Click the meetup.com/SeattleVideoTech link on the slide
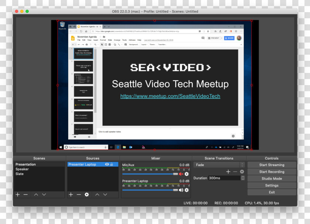The width and height of the screenshot is (310, 224). pos(170,96)
